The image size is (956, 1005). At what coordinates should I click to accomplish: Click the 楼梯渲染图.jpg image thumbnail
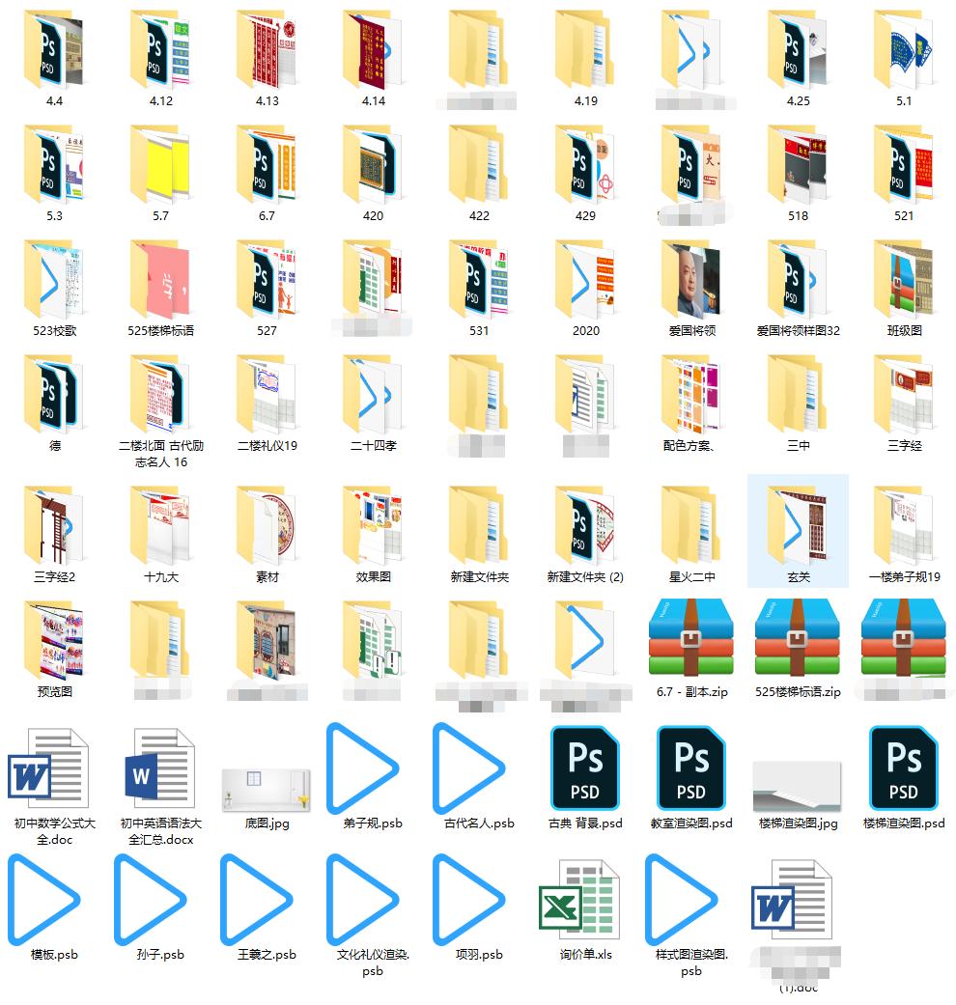pyautogui.click(x=797, y=786)
